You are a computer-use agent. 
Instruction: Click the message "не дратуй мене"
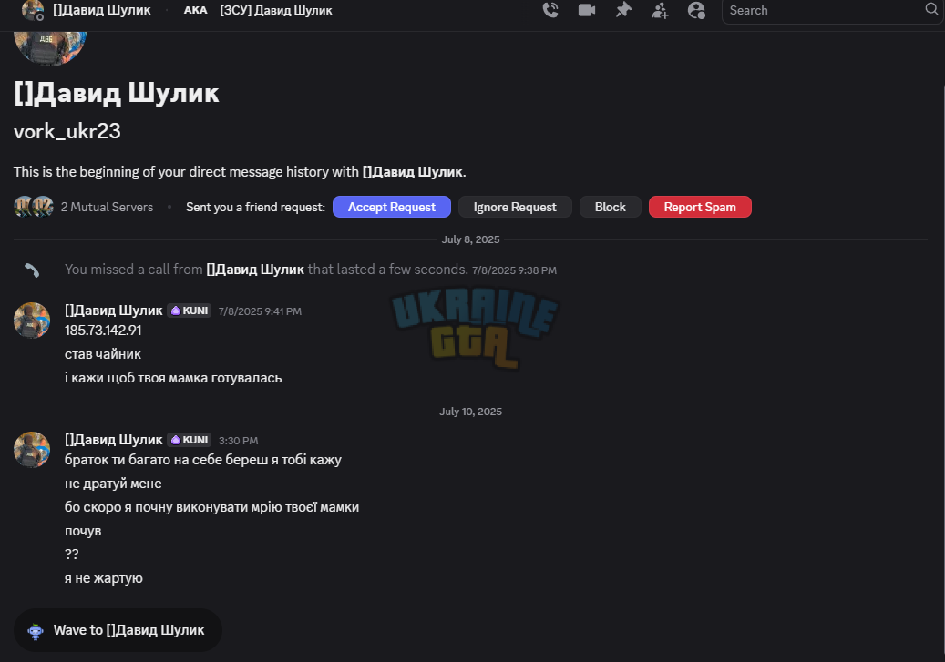click(x=113, y=484)
